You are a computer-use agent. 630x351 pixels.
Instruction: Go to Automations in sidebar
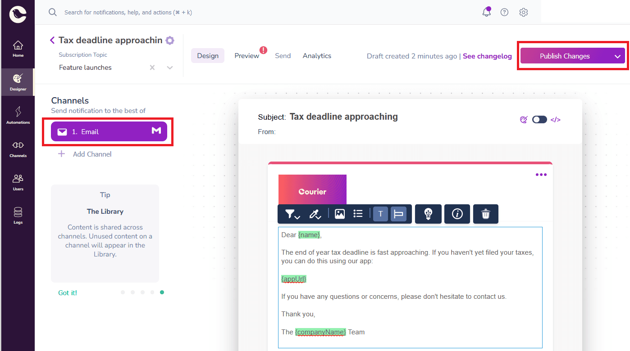(18, 116)
